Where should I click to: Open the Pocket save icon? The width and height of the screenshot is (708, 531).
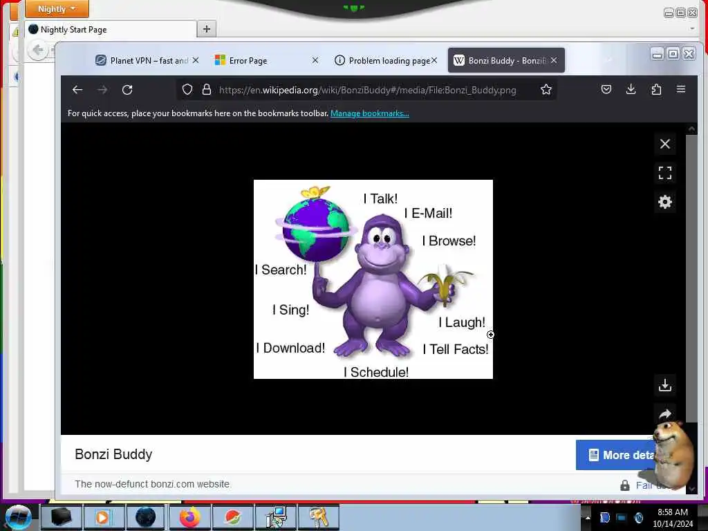pyautogui.click(x=606, y=89)
